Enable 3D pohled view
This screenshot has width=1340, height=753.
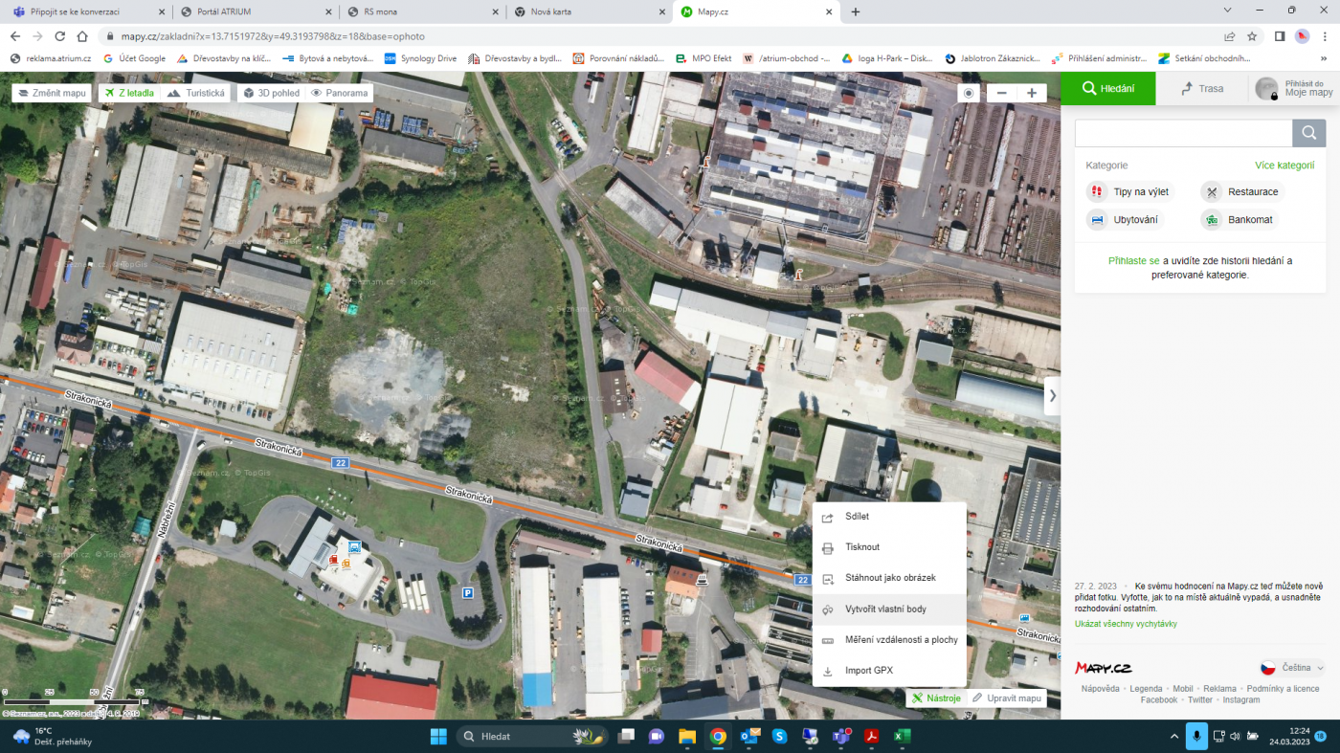(270, 93)
